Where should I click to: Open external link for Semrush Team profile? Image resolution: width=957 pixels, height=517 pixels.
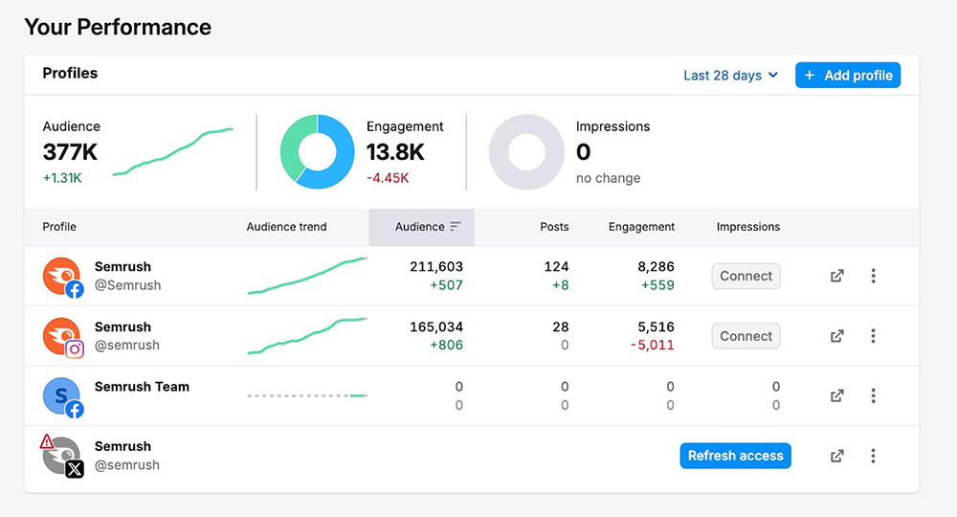click(836, 395)
